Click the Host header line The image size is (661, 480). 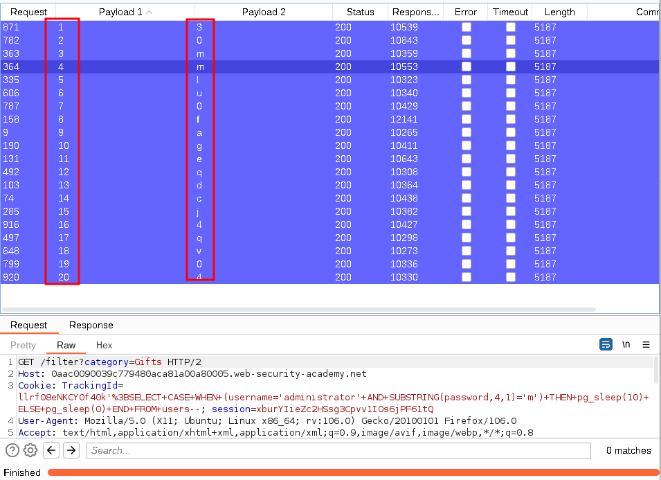point(192,374)
